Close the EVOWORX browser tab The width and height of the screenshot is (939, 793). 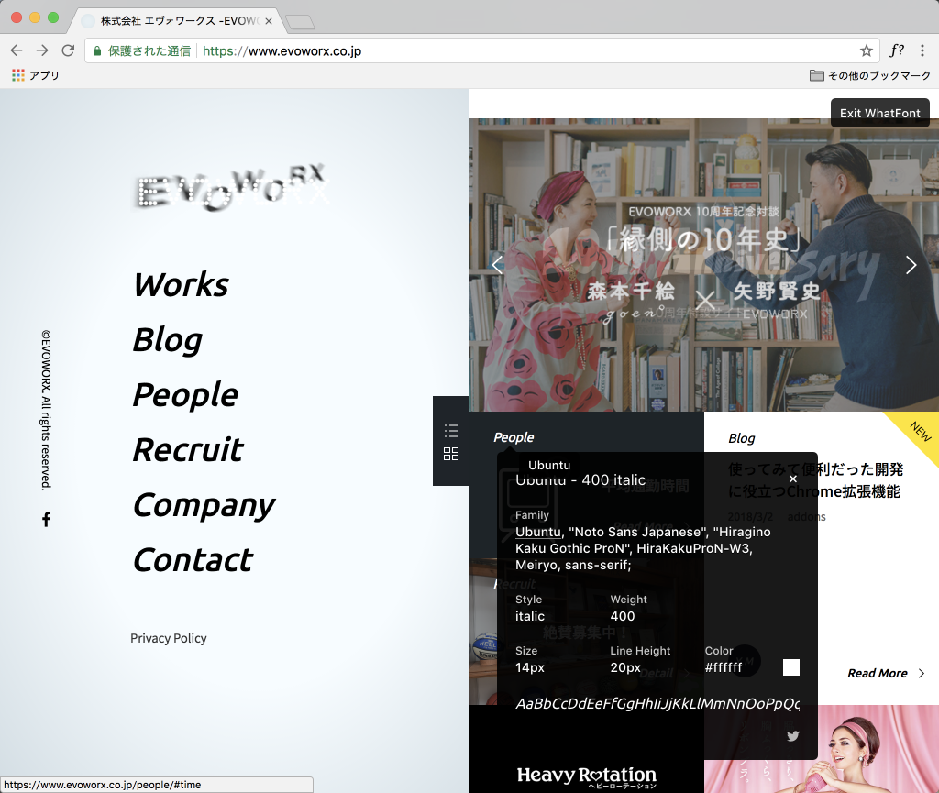[269, 21]
